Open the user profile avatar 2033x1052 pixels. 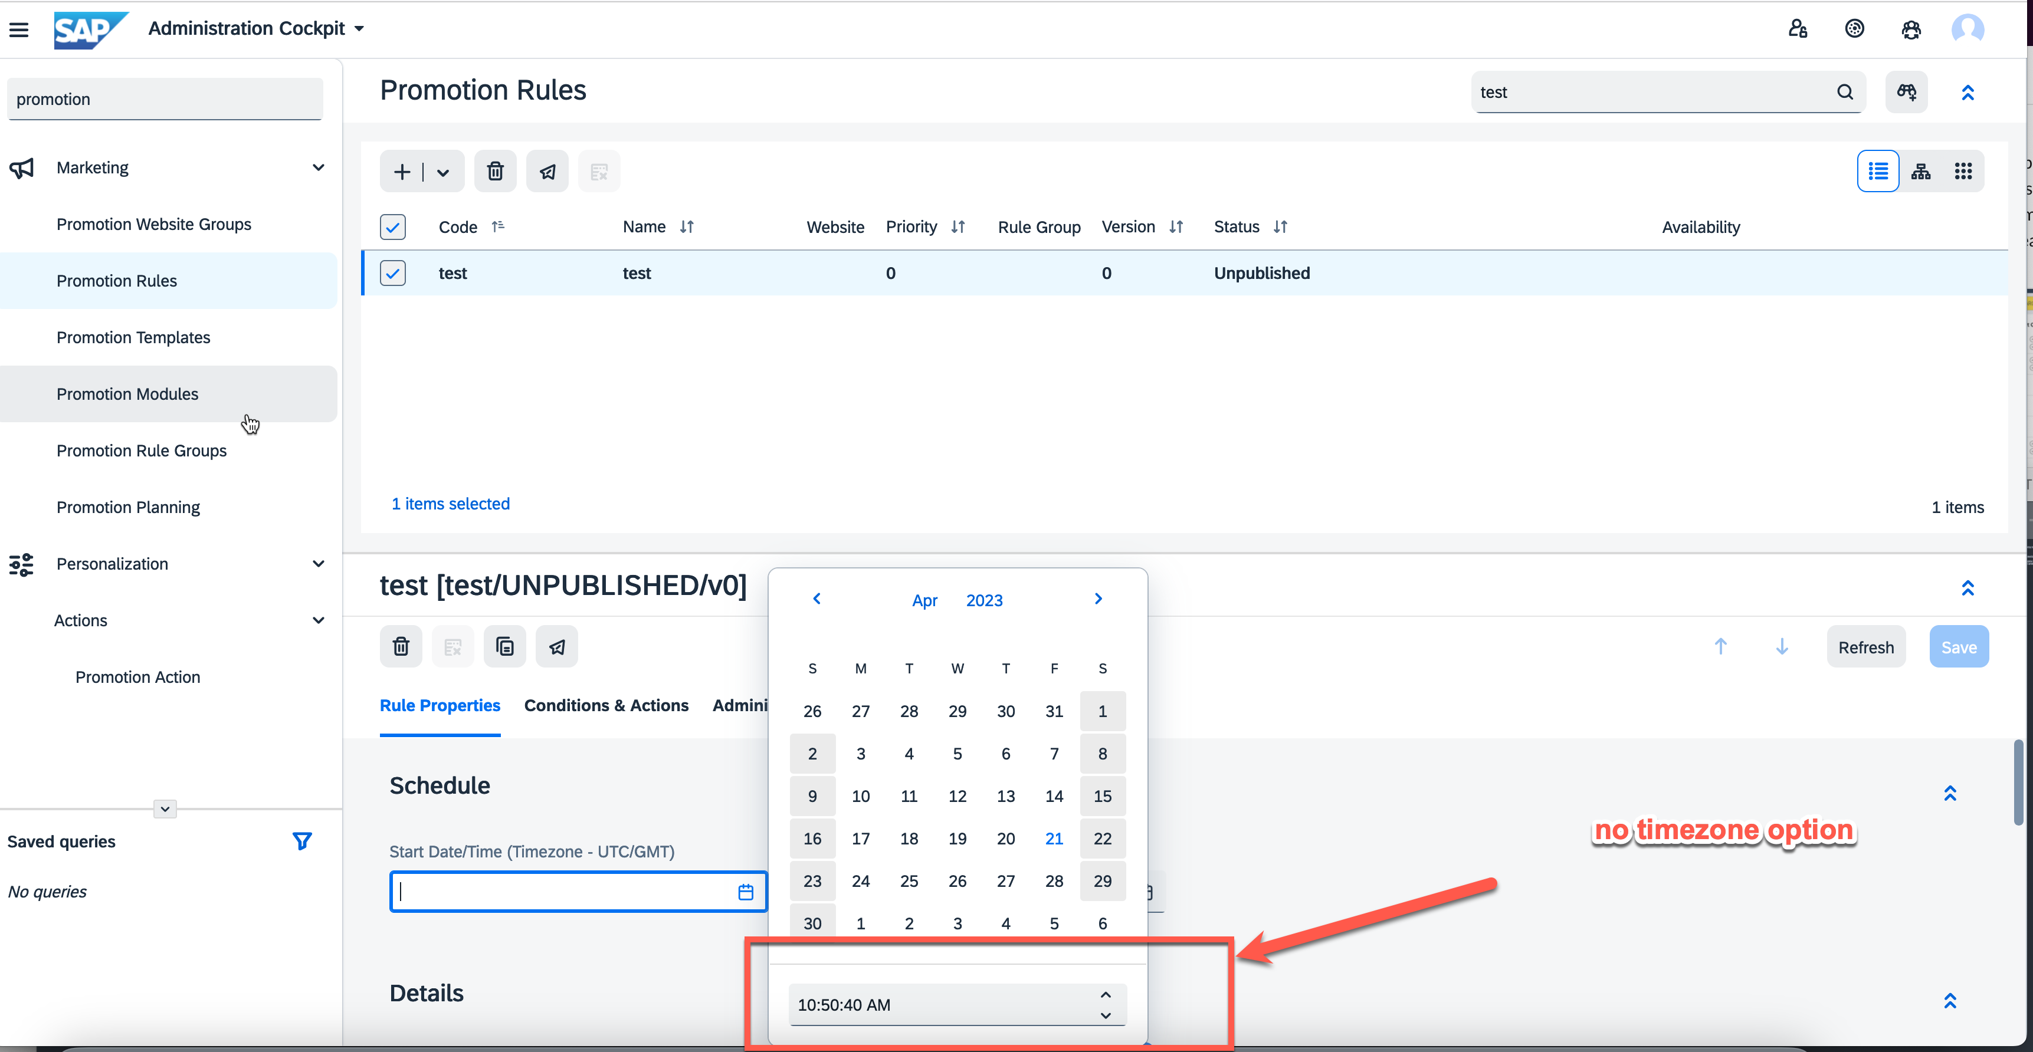[x=1968, y=29]
